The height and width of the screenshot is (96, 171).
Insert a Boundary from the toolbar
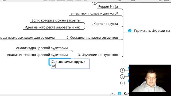pos(70,1)
